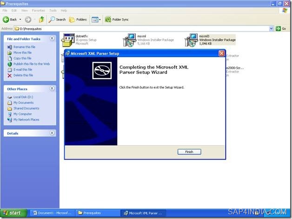Open the Search toolbar button
Viewport: 292px width, 219px height.
(57, 19)
